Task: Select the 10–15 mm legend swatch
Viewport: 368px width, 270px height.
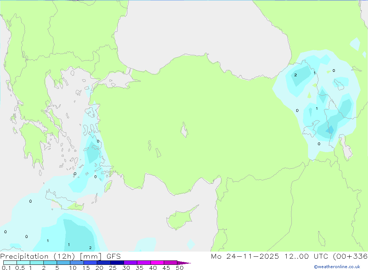Action: click(77, 263)
